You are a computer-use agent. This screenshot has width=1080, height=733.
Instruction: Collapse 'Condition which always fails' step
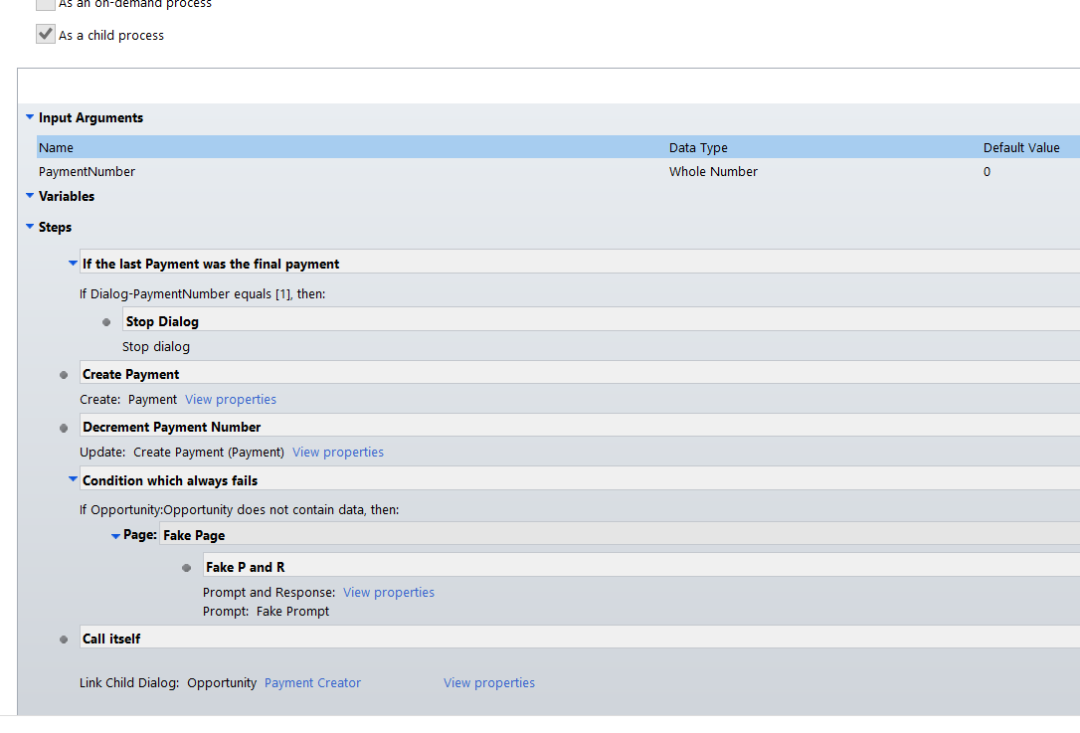coord(73,480)
